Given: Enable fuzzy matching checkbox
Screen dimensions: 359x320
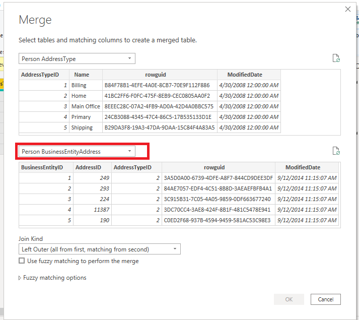Looking at the screenshot, I should pos(22,261).
